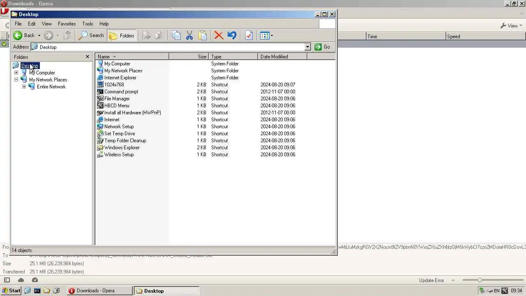Select My Network Places icon in file list
The image size is (526, 296).
[100, 71]
